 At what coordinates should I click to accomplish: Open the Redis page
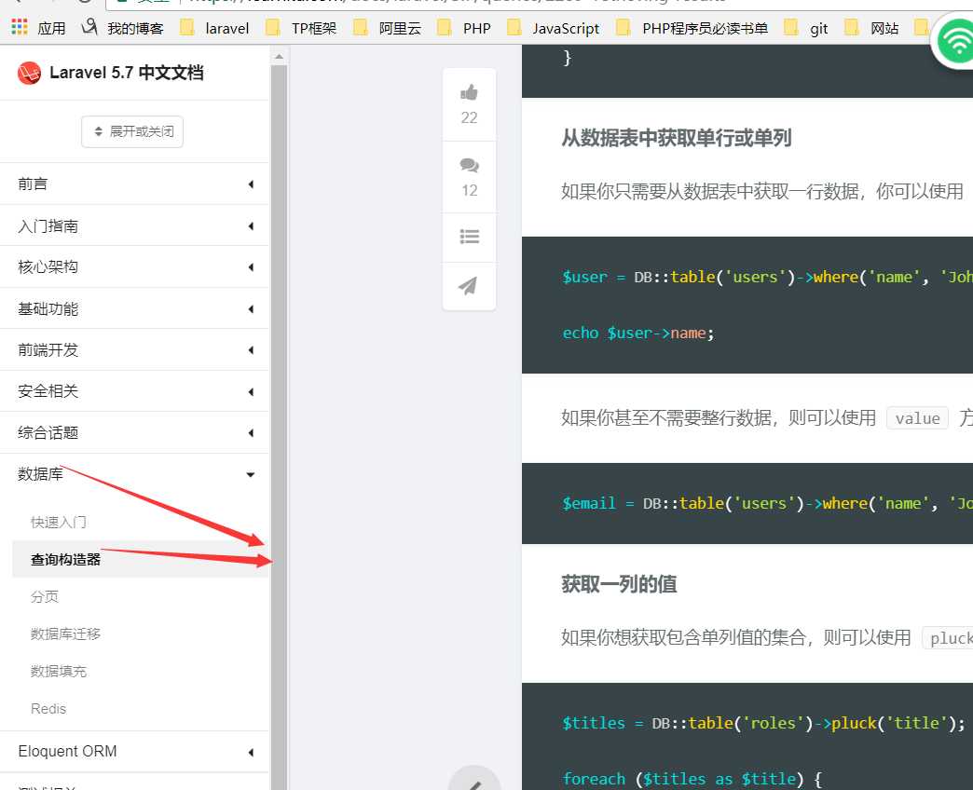(x=48, y=709)
